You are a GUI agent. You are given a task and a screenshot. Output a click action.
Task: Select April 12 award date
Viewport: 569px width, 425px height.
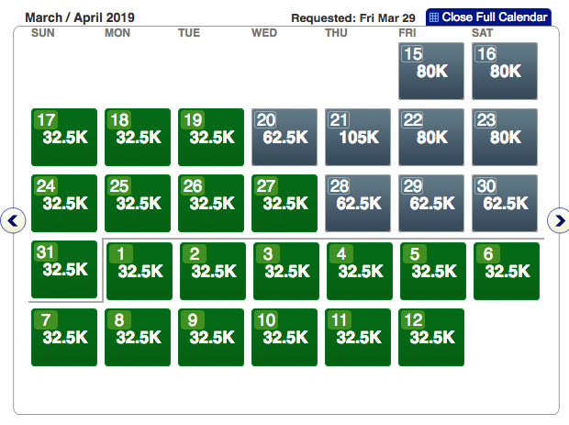(x=431, y=337)
